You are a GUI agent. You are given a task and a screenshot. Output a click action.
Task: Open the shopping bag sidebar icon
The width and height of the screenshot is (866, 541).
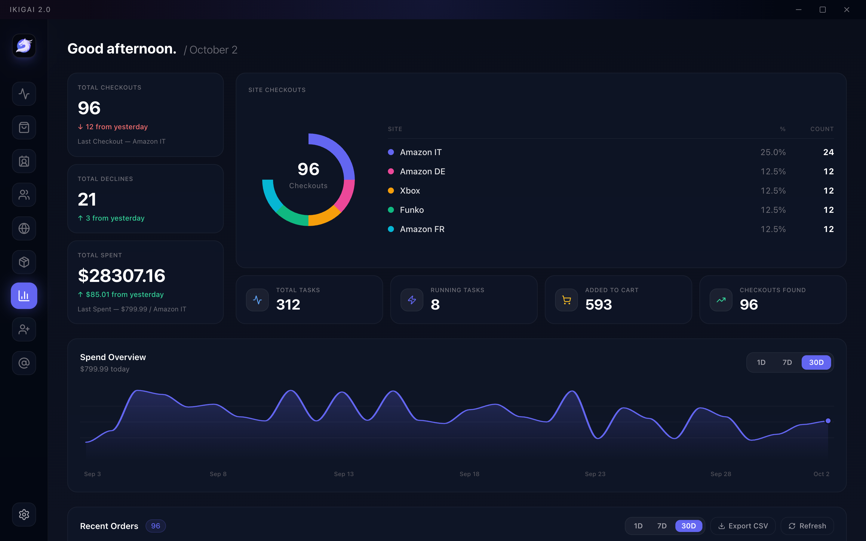click(x=24, y=127)
